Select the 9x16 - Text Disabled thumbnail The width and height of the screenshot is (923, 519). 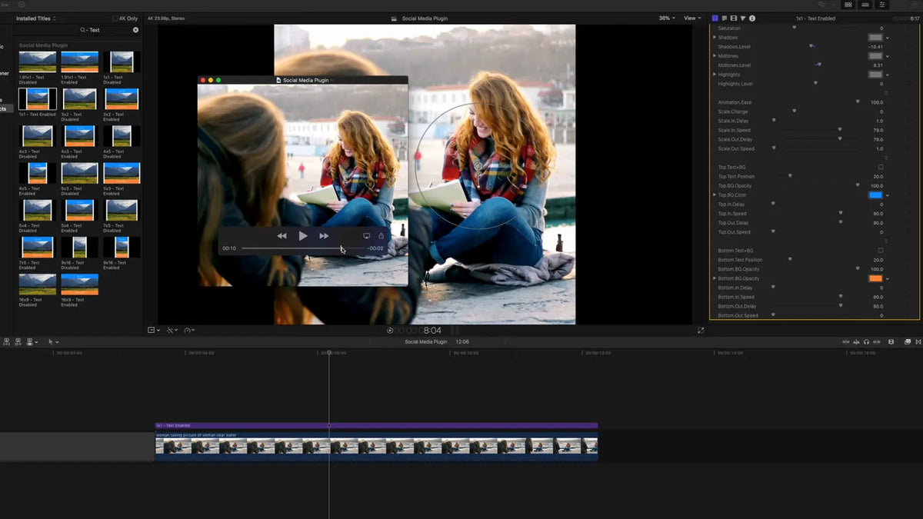coord(79,247)
